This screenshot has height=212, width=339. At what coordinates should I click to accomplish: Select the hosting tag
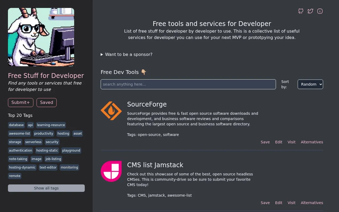pyautogui.click(x=63, y=134)
